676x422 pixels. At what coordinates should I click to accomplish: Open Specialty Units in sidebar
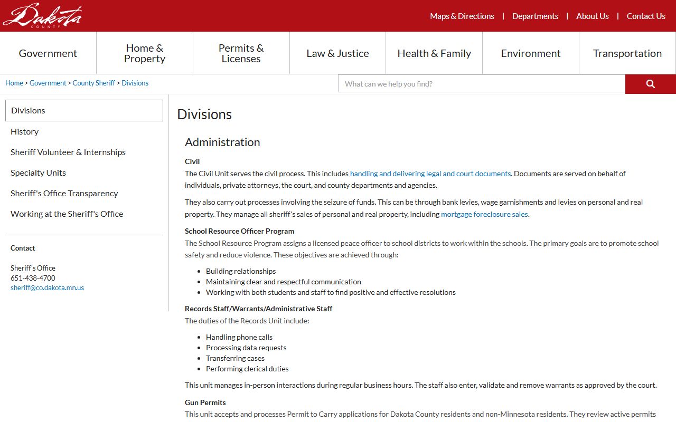point(38,172)
